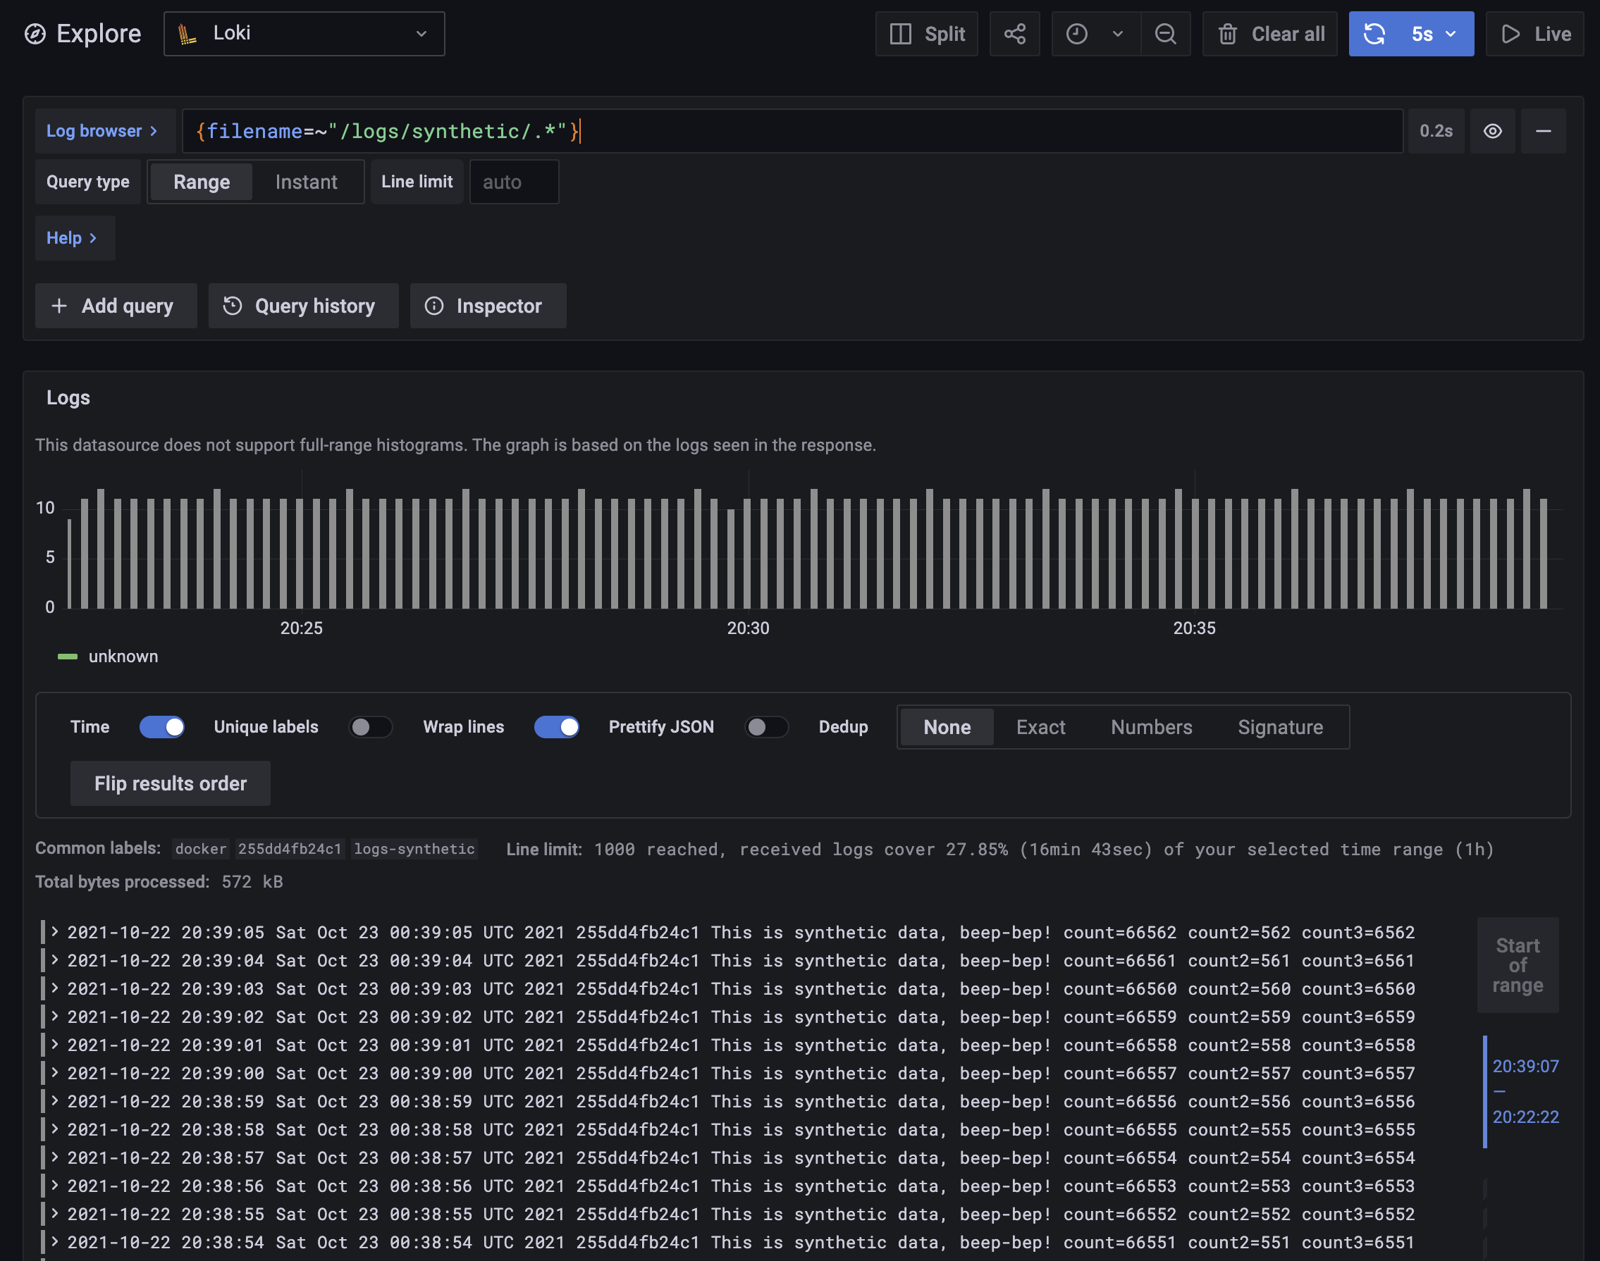Click the run query refresh icon
This screenshot has width=1600, height=1261.
[x=1374, y=34]
